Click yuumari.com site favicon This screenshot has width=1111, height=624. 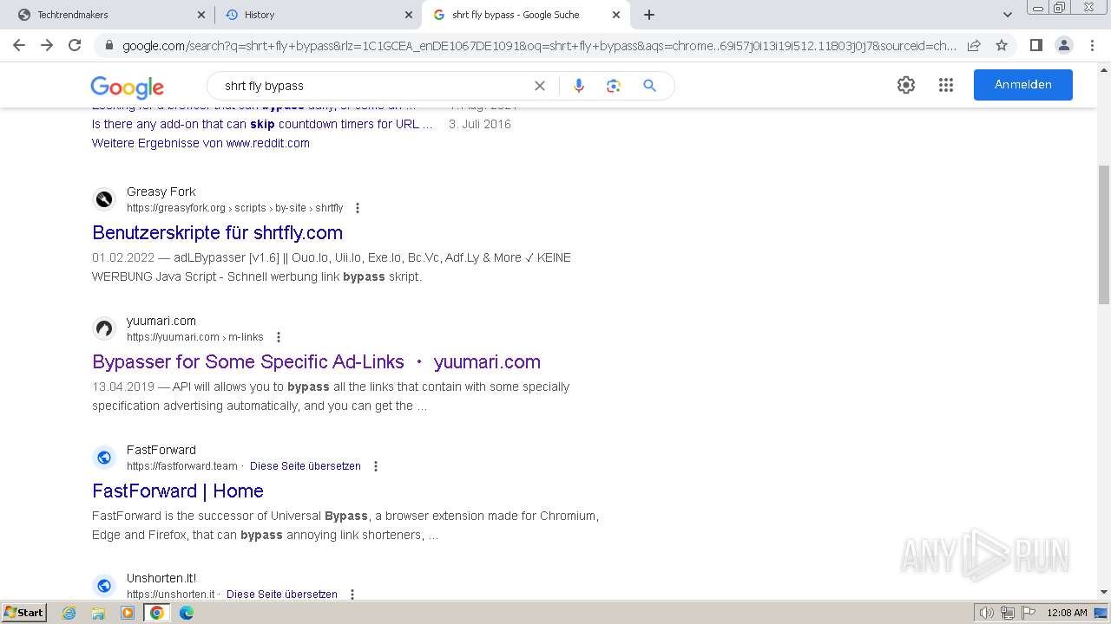104,328
